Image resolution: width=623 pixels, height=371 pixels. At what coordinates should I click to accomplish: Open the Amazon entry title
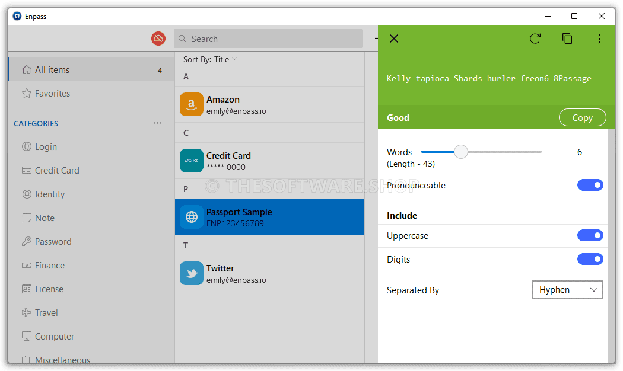point(223,99)
